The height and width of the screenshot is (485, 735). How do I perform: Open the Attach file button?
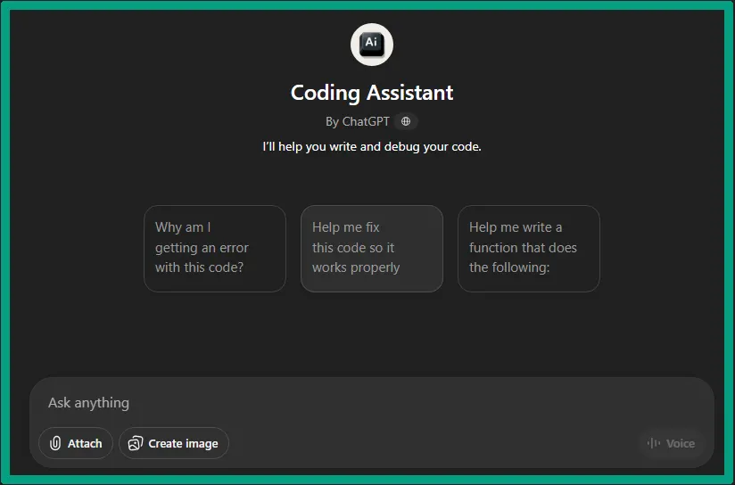tap(76, 443)
